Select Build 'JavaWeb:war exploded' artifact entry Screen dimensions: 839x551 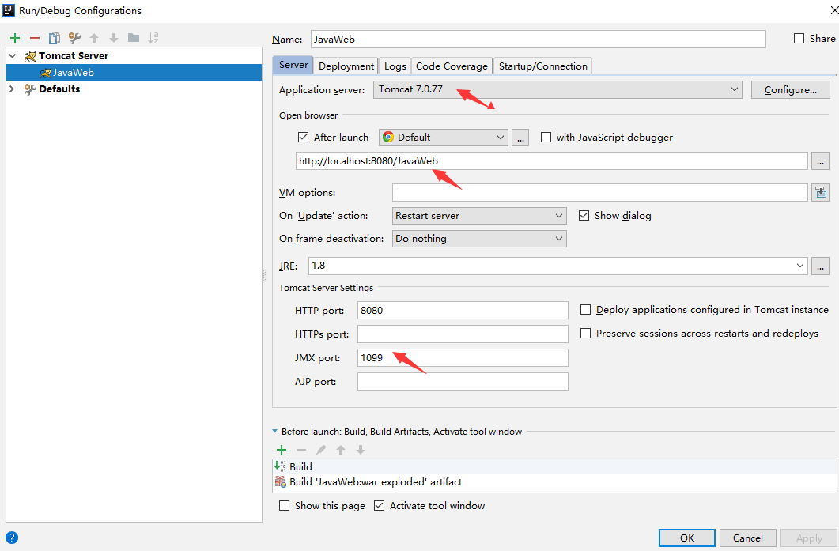[x=554, y=482]
